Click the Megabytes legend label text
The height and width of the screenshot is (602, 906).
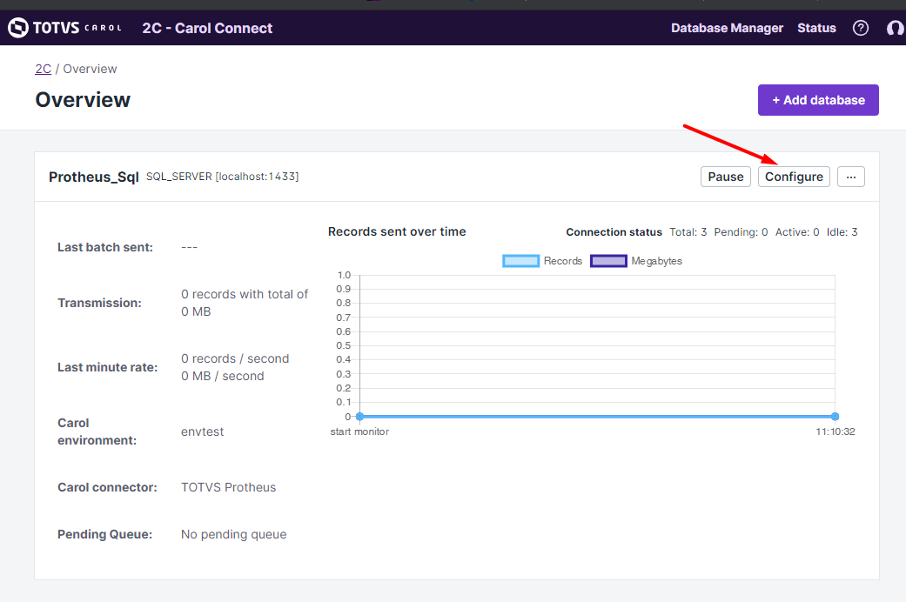click(x=656, y=261)
